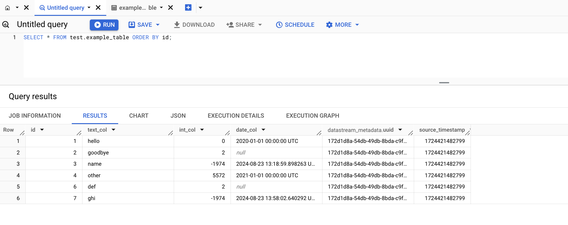Click the text_col column resize handle
The width and height of the screenshot is (568, 225).
pyautogui.click(x=171, y=133)
